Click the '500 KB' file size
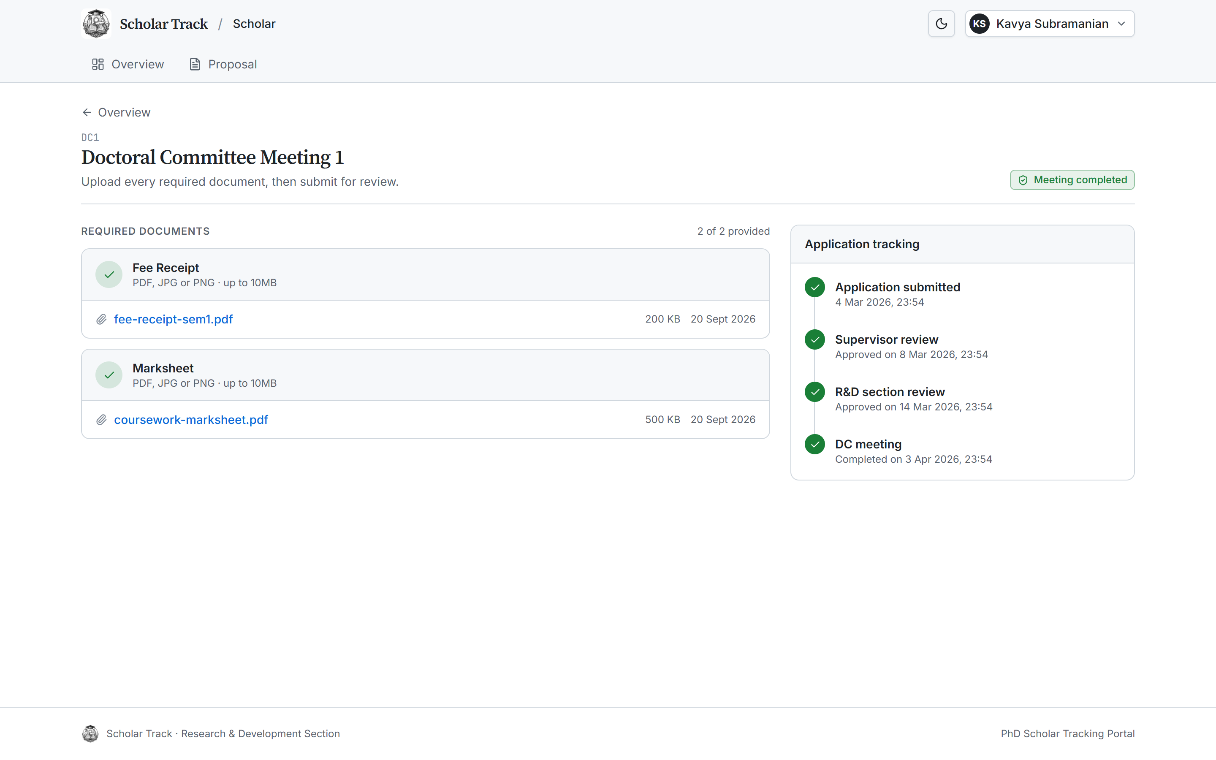The height and width of the screenshot is (760, 1216). click(x=662, y=420)
